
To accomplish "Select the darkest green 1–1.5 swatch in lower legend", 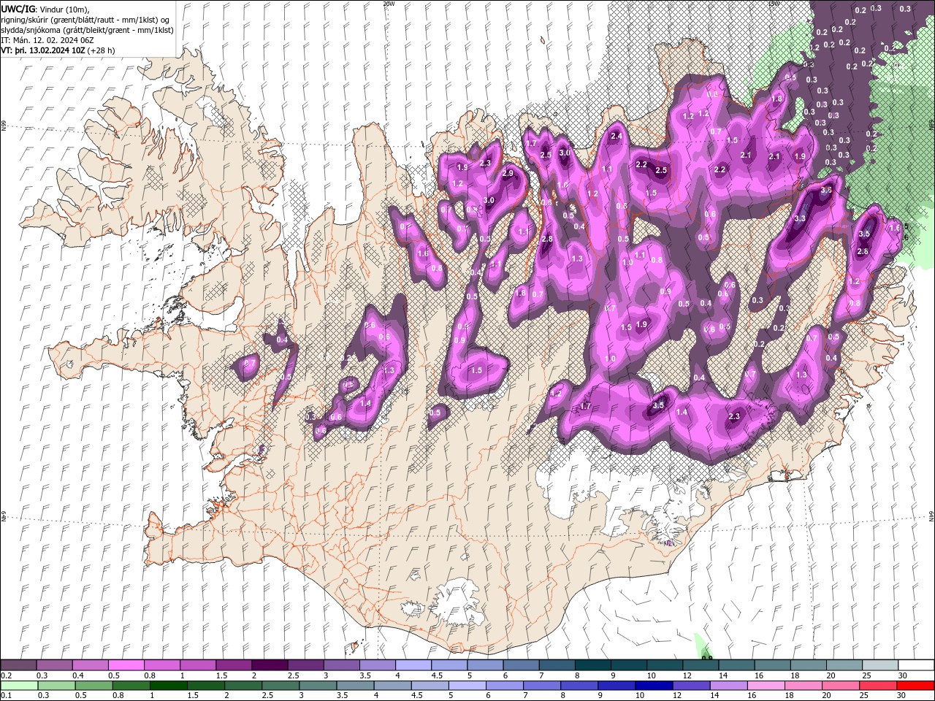I will coord(169,685).
